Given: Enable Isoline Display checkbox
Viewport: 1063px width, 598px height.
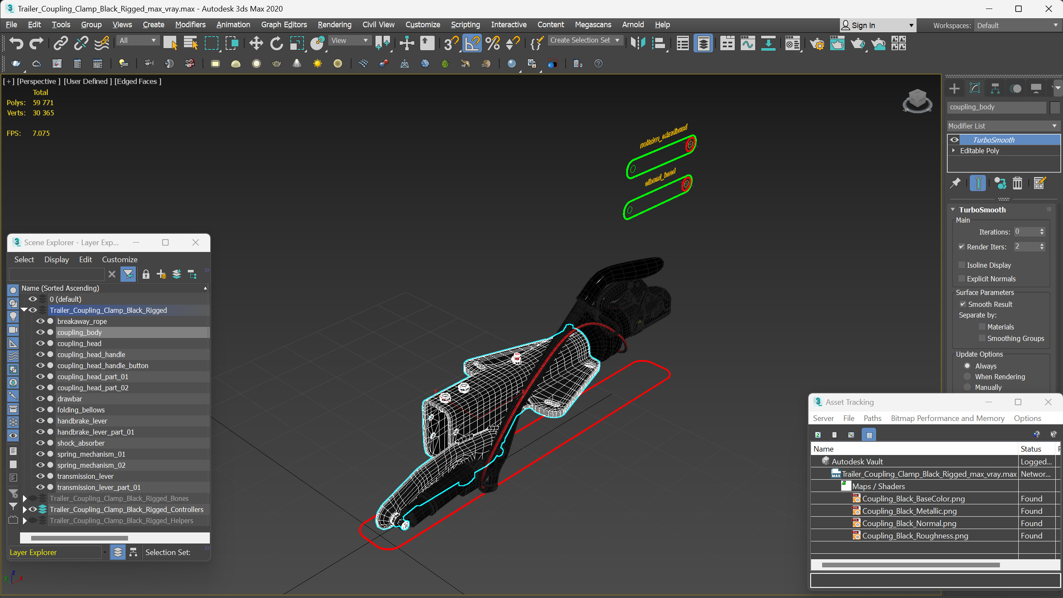Looking at the screenshot, I should (x=961, y=265).
